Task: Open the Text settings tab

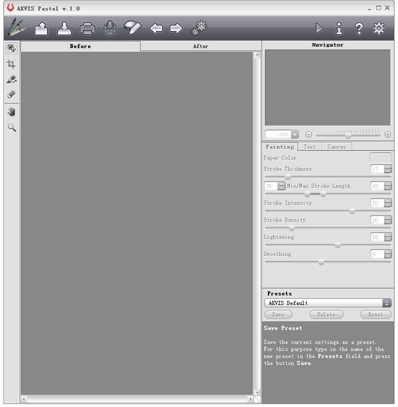Action: point(309,147)
